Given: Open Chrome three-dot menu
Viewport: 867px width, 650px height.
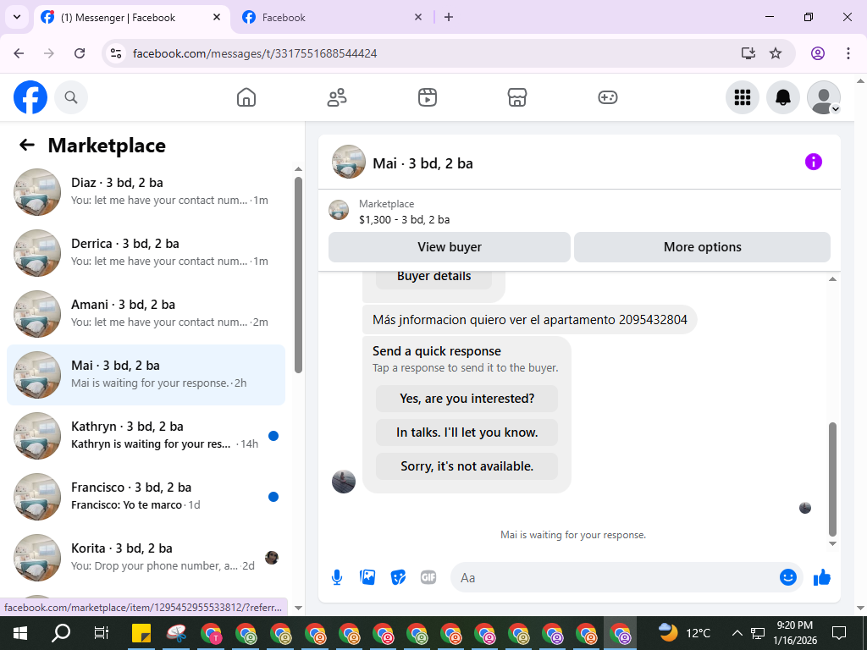Looking at the screenshot, I should 848,53.
